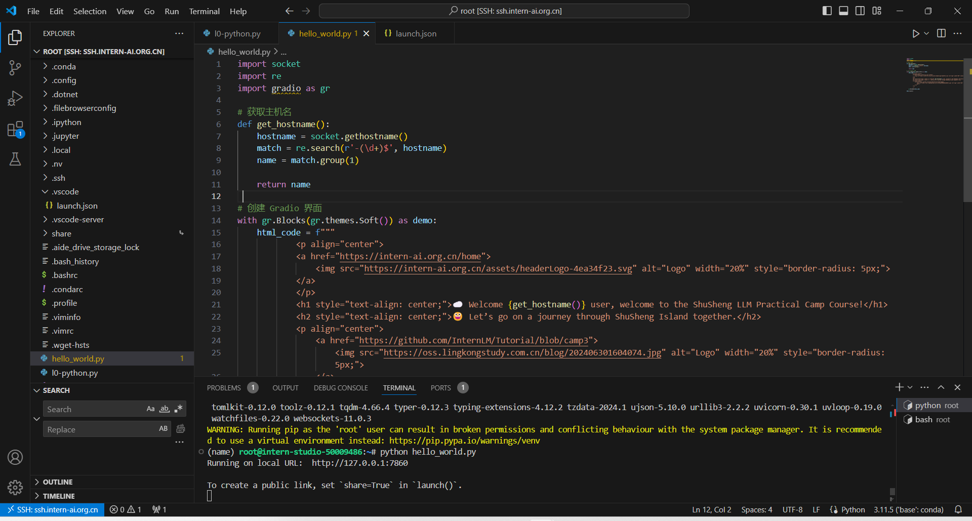Open run button dropdown arrow
The image size is (972, 521).
point(926,33)
